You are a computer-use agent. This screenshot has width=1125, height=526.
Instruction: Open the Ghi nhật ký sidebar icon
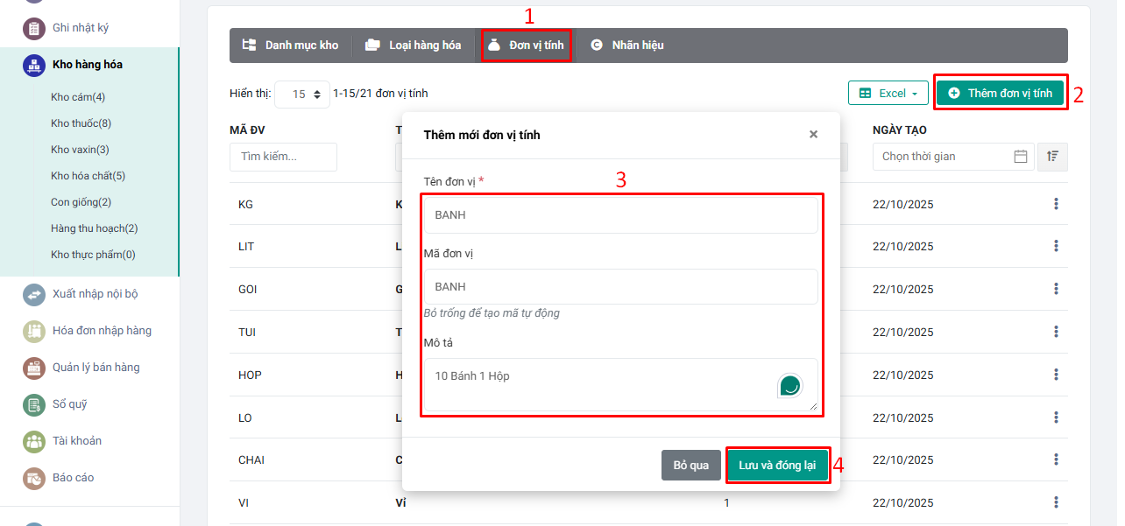click(x=34, y=28)
